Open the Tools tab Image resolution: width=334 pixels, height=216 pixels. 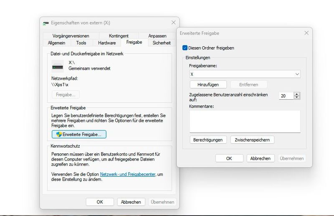[x=81, y=43]
